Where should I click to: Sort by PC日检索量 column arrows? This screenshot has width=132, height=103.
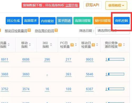pyautogui.click(x=76, y=45)
